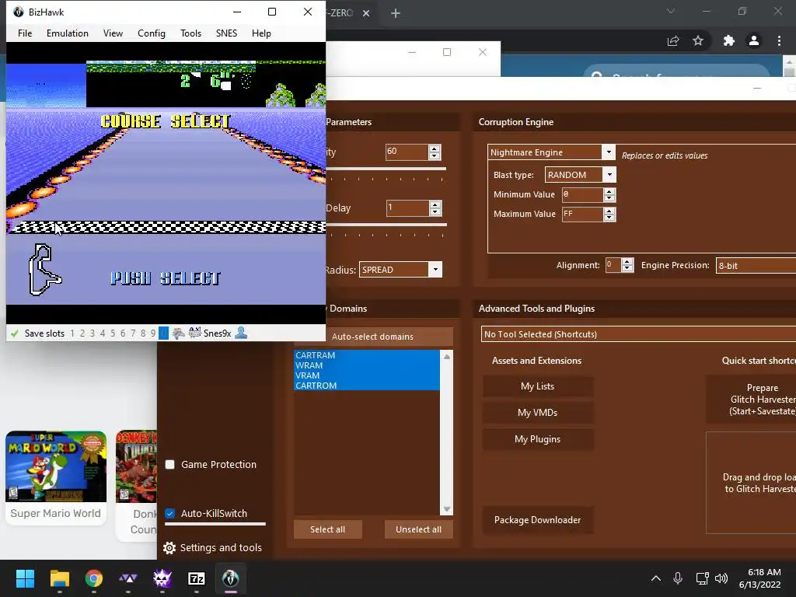Screen dimensions: 796x597
Task: Click the Delay value field showing 1
Action: [407, 208]
